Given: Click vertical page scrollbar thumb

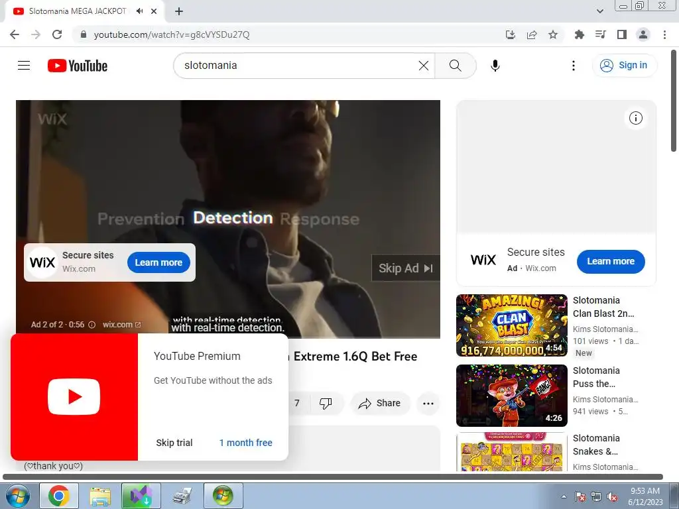Looking at the screenshot, I should (674, 101).
